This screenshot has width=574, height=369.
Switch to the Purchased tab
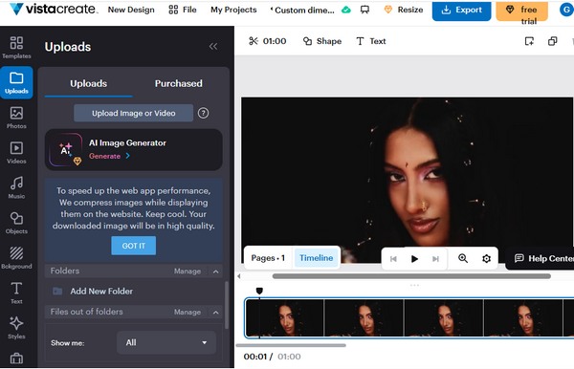(x=178, y=84)
